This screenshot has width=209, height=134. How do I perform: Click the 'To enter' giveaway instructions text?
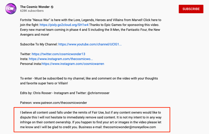pyautogui.click(x=89, y=81)
